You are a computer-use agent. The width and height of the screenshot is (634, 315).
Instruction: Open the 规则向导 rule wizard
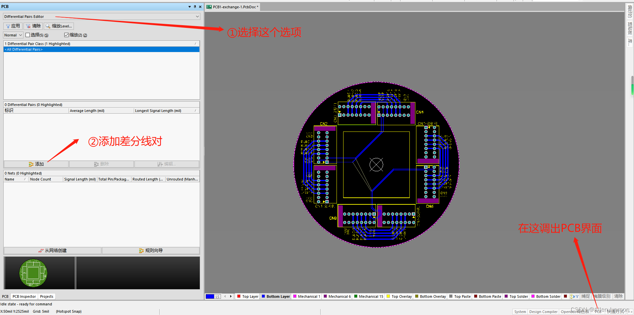point(151,251)
